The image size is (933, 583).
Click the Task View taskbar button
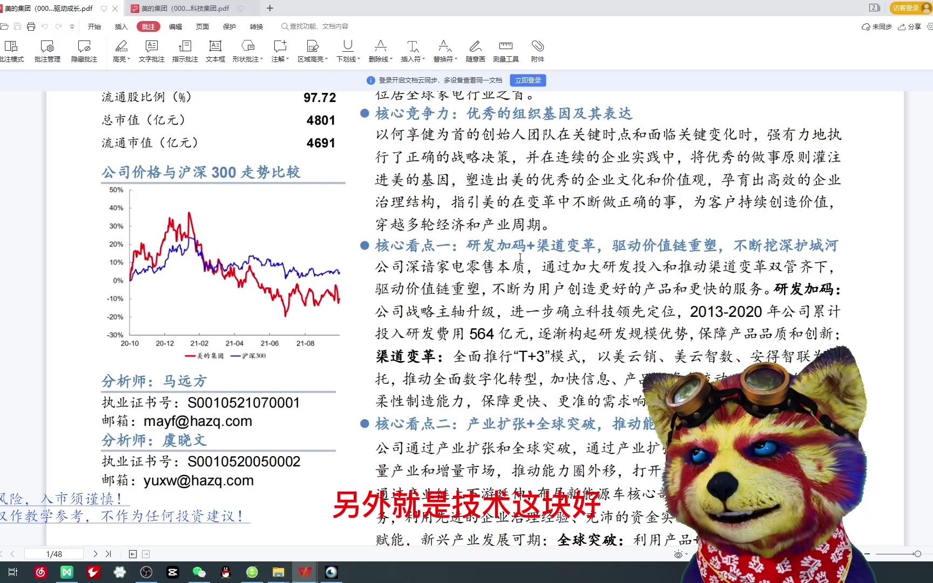pos(13,572)
